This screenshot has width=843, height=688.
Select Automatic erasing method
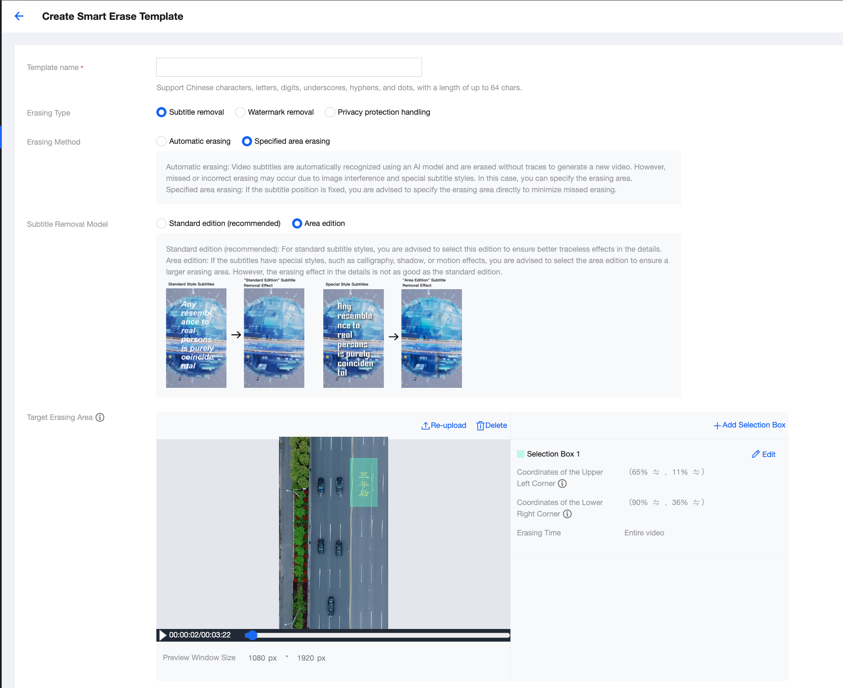click(x=161, y=141)
